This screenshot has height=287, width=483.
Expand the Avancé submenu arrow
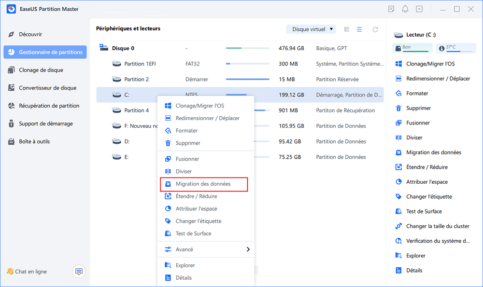pyautogui.click(x=248, y=249)
